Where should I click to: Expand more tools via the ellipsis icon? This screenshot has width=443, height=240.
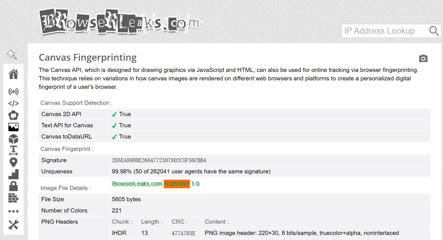tap(13, 211)
